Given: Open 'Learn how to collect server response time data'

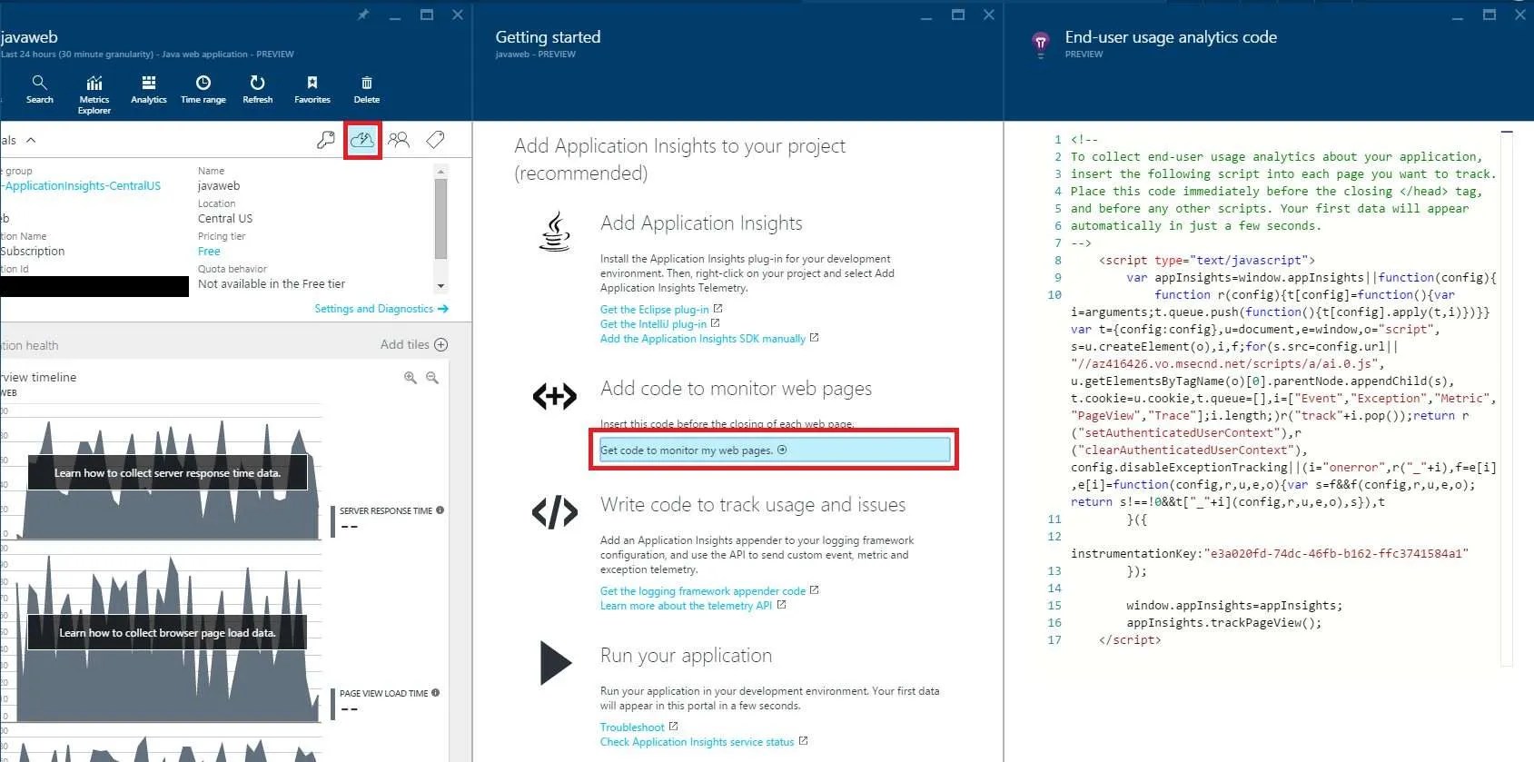Looking at the screenshot, I should click(167, 473).
